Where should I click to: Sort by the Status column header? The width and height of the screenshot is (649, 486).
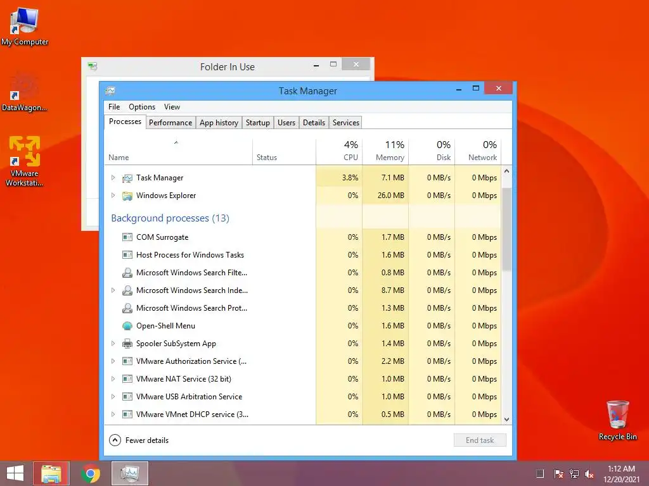[284, 152]
